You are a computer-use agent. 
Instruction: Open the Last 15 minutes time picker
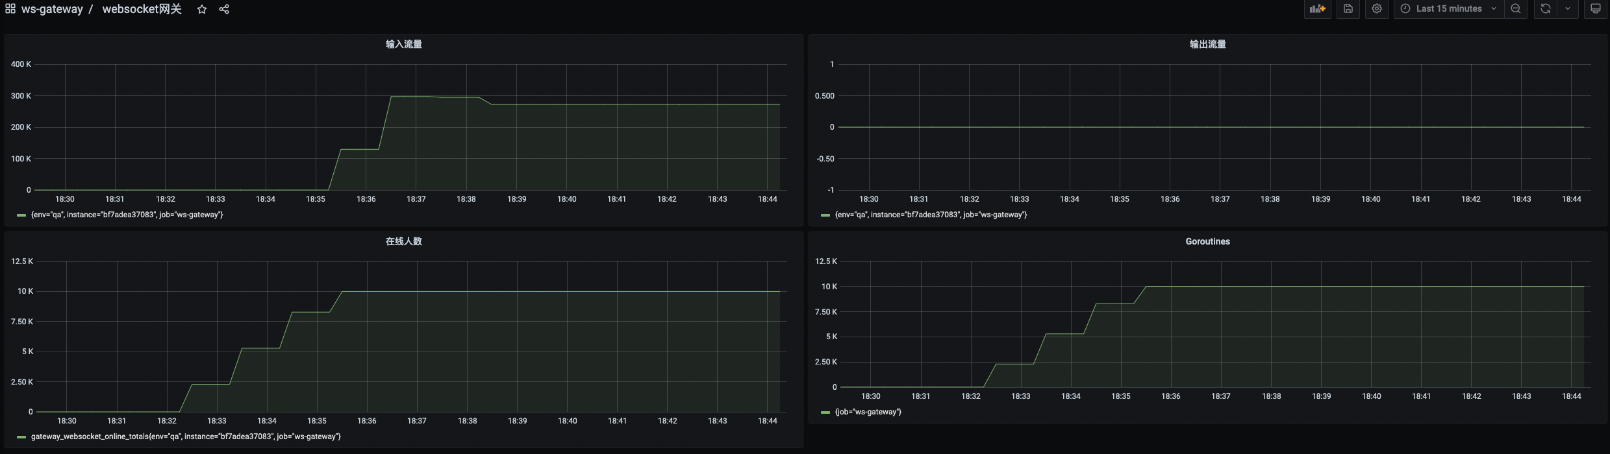coord(1449,8)
